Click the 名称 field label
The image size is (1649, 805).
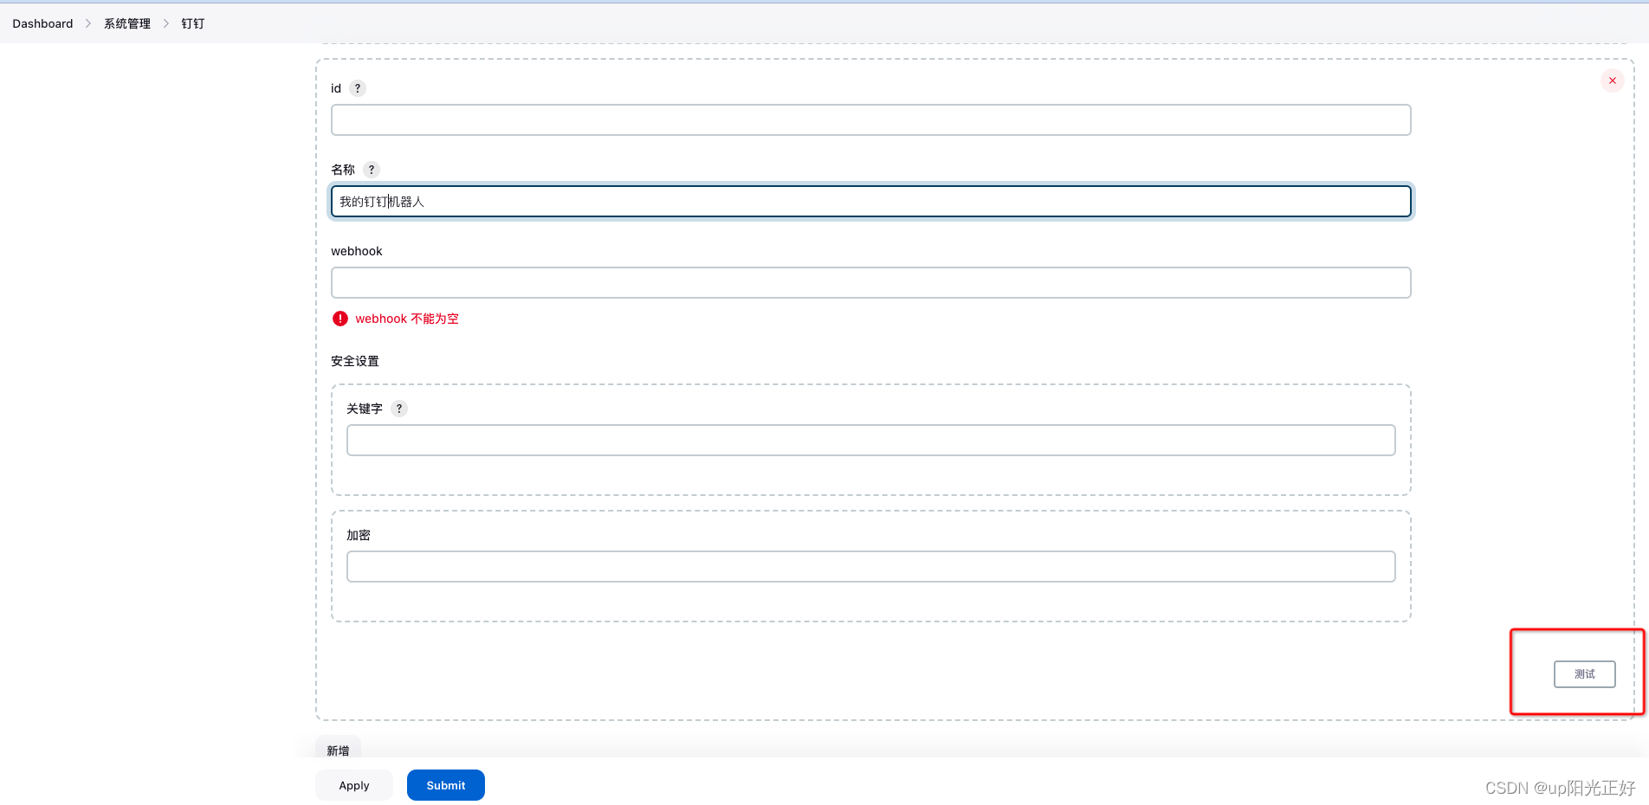point(343,170)
